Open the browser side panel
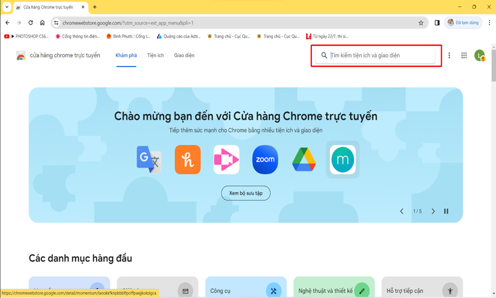Viewport: 496px width, 298px height. coord(437,23)
